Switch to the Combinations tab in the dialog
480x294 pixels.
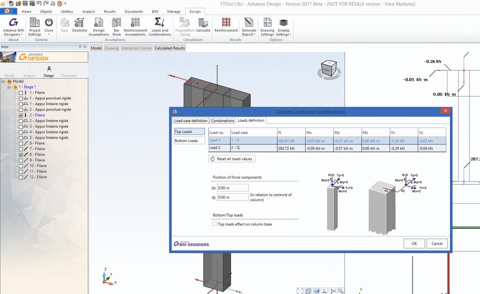tap(222, 121)
